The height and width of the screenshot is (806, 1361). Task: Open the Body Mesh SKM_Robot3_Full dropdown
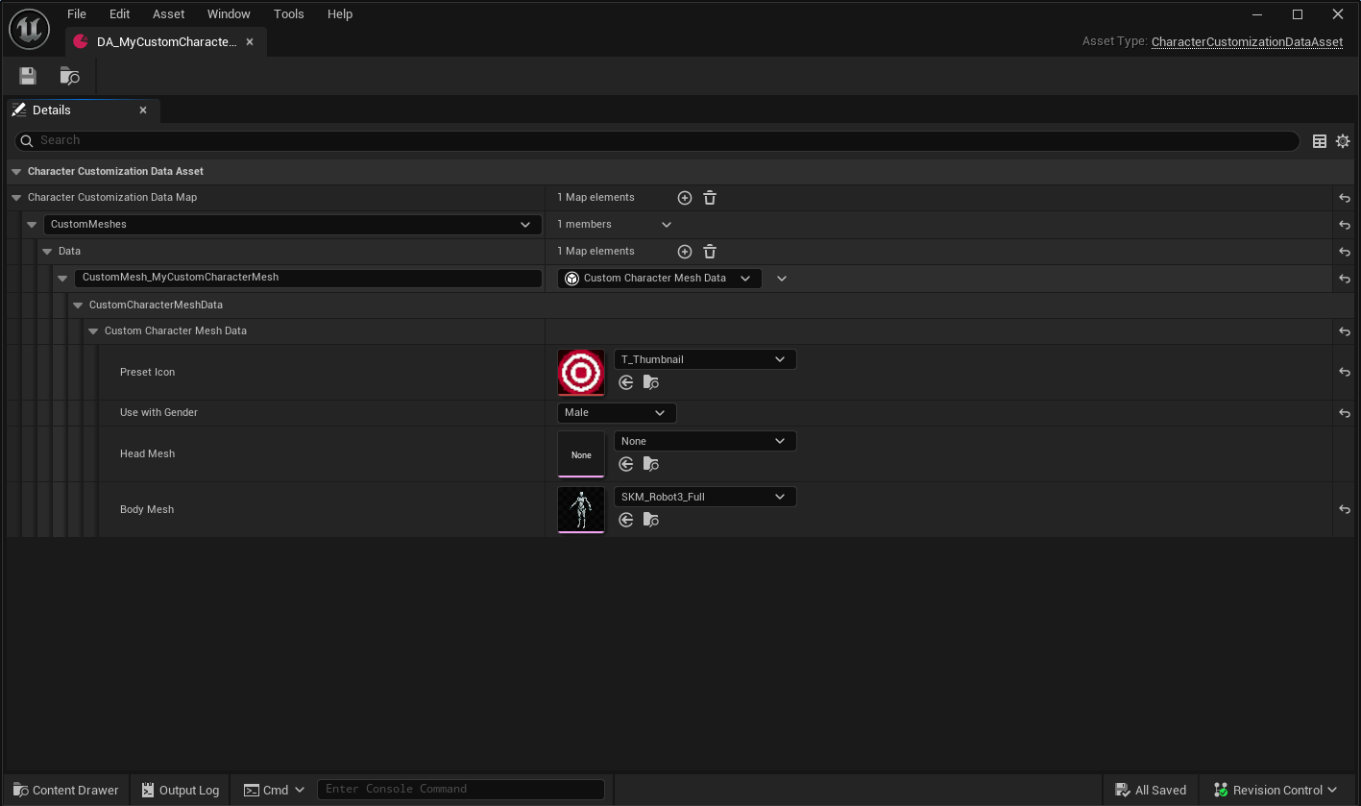[x=705, y=497]
